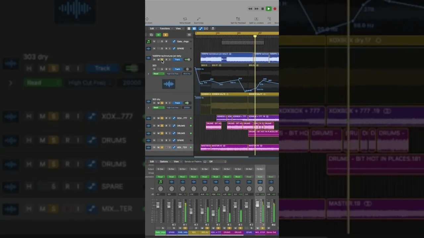The height and width of the screenshot is (238, 424).
Task: Click the music note icon in Gate...rings mixer strip
Action: point(160,182)
